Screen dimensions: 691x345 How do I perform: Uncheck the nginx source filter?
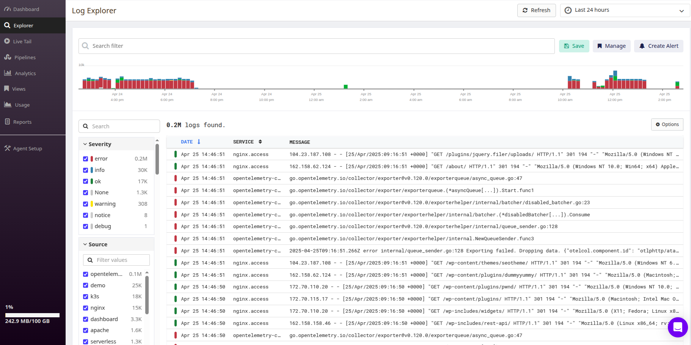(x=86, y=308)
